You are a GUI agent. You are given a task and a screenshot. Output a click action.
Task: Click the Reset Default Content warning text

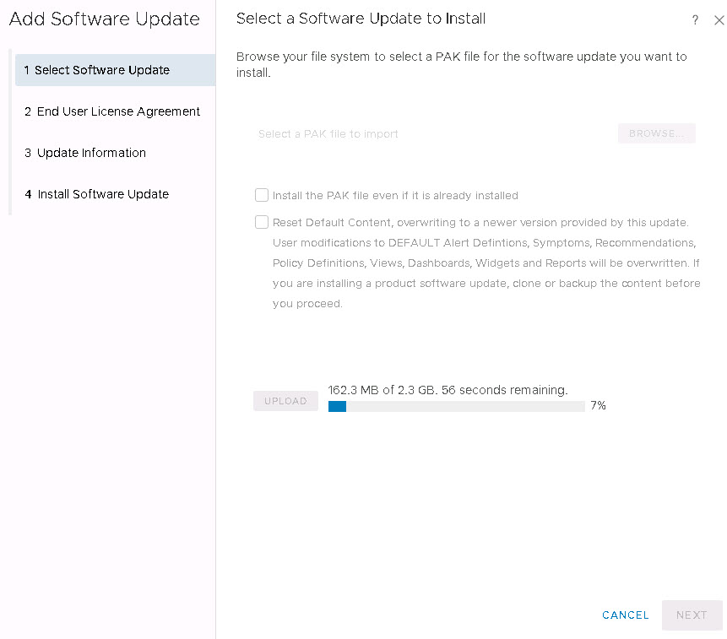click(x=486, y=263)
